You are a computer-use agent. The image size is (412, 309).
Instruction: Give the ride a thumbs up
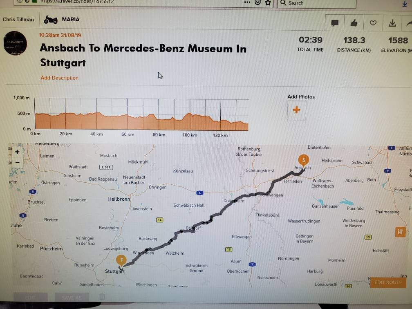(354, 23)
